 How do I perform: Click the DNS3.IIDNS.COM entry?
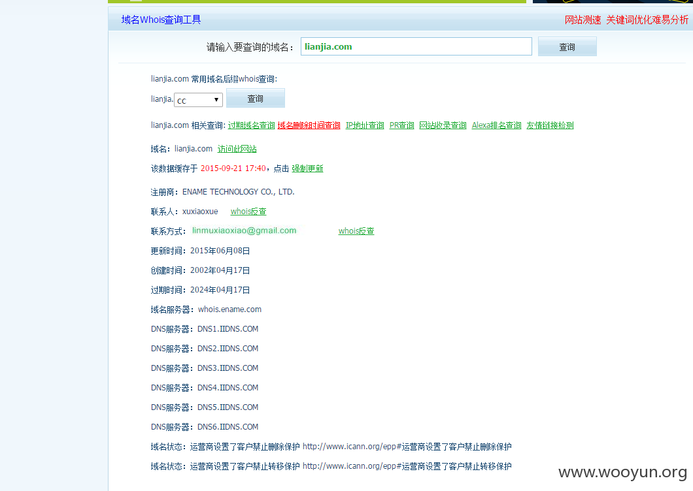tap(228, 368)
